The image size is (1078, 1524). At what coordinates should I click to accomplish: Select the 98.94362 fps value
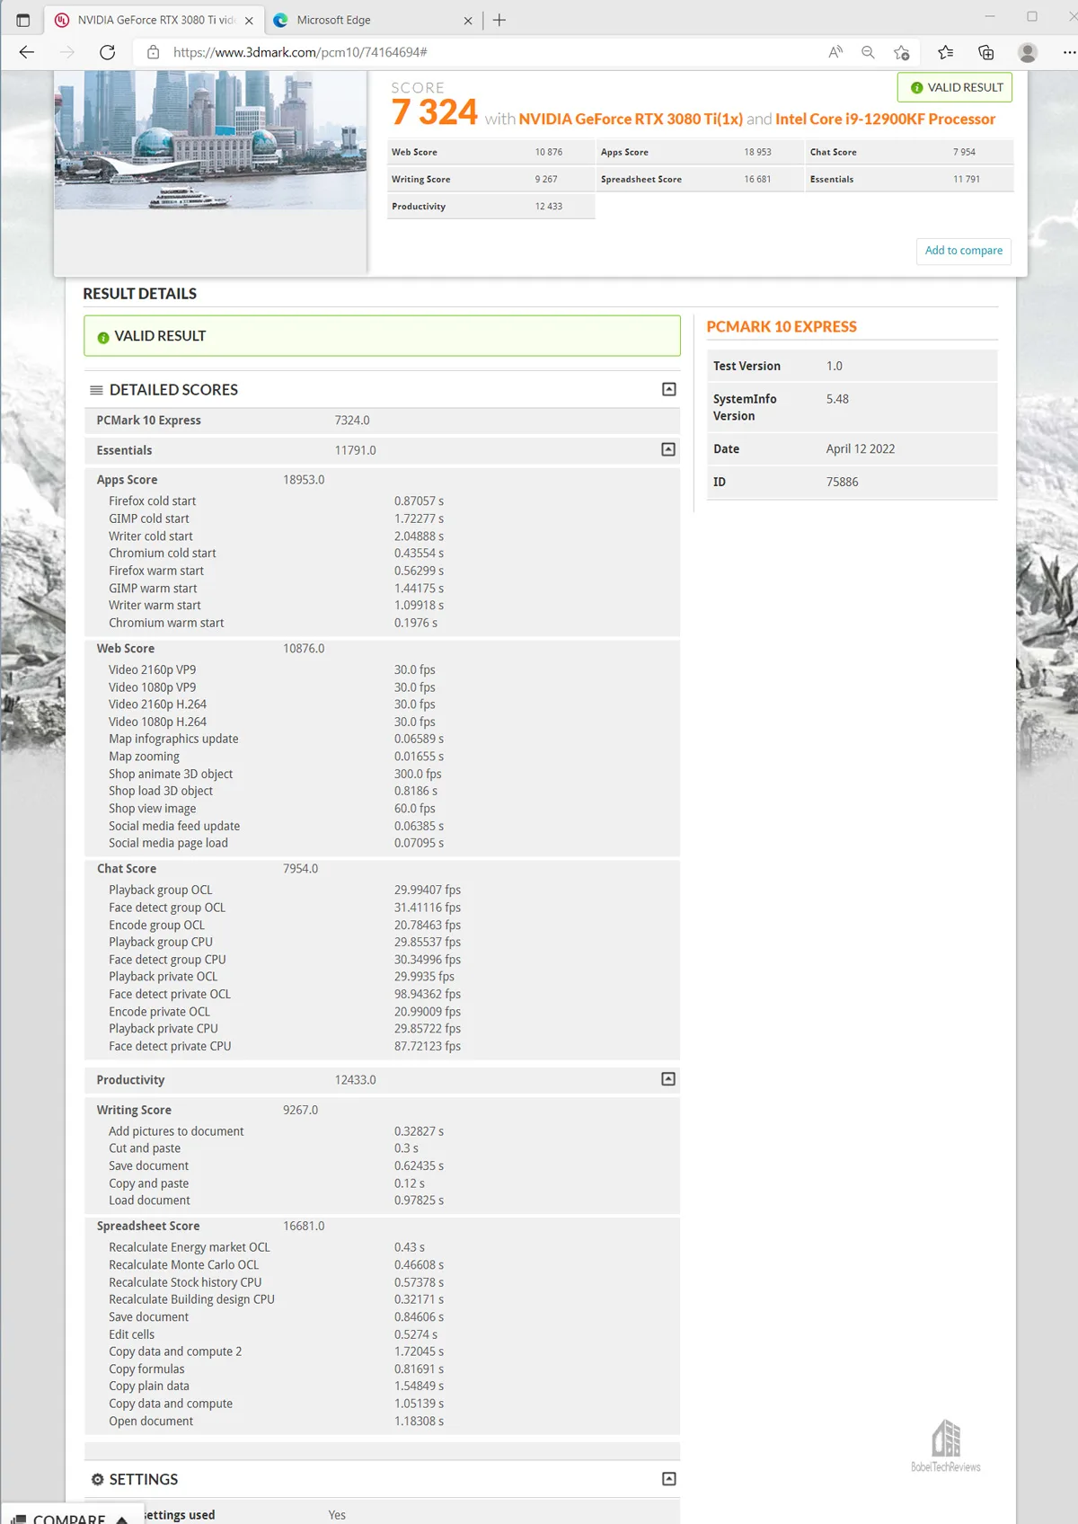coord(428,994)
